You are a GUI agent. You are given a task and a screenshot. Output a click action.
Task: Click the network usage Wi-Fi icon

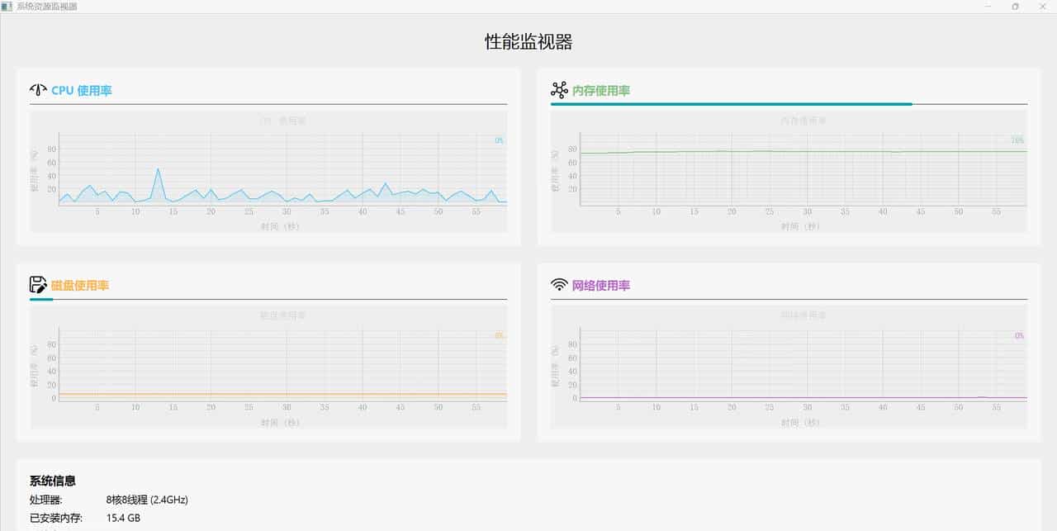559,285
